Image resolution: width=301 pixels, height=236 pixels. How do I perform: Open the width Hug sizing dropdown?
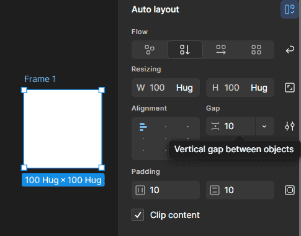tap(184, 88)
